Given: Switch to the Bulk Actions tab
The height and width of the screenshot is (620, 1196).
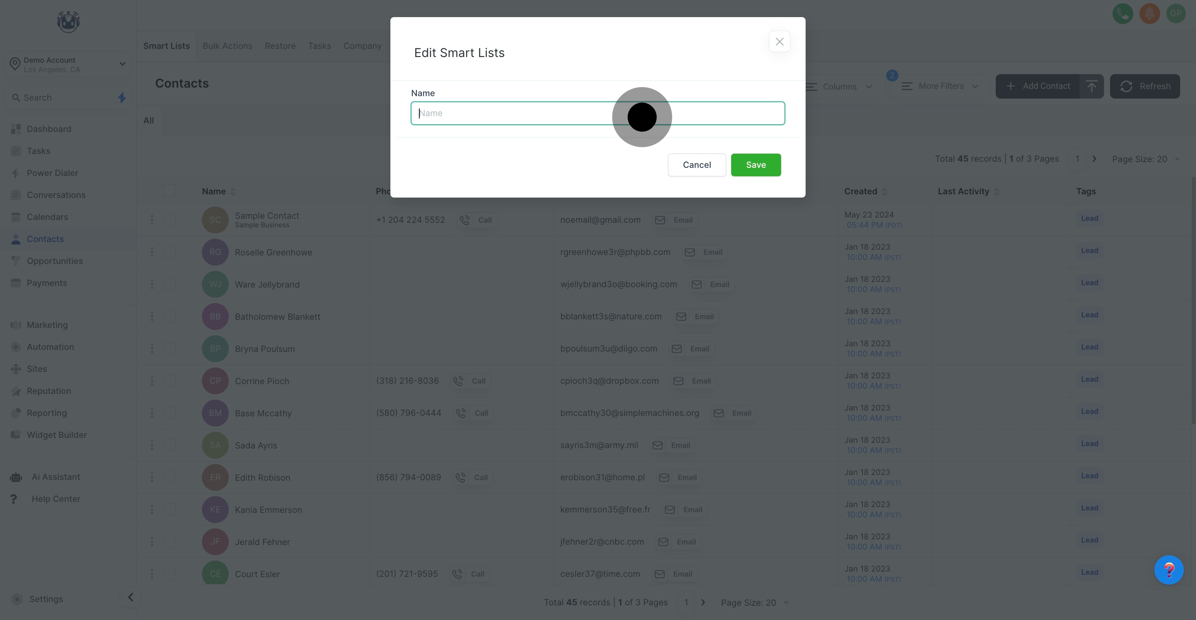Looking at the screenshot, I should (227, 46).
